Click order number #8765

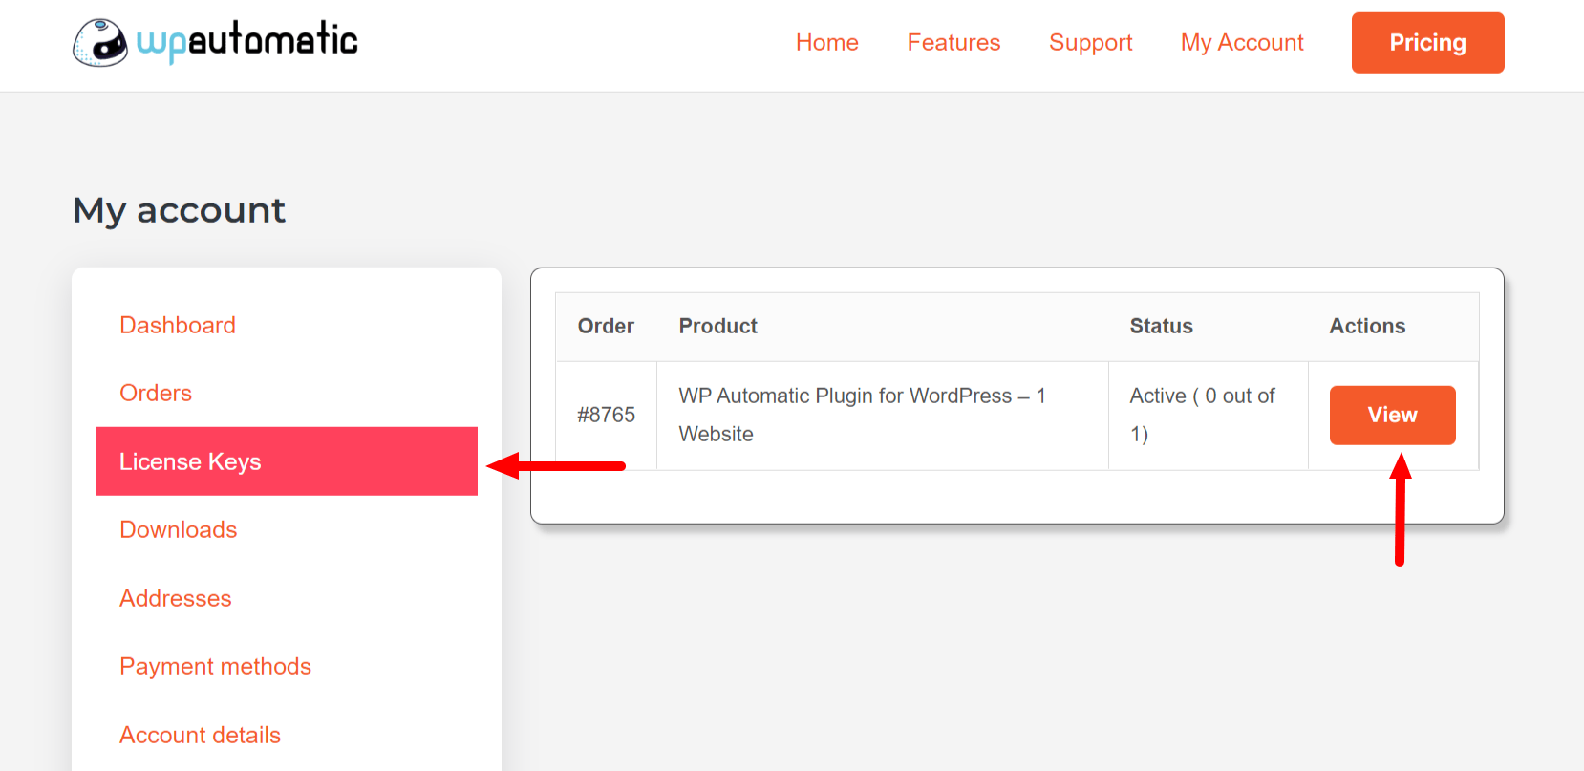[606, 415]
